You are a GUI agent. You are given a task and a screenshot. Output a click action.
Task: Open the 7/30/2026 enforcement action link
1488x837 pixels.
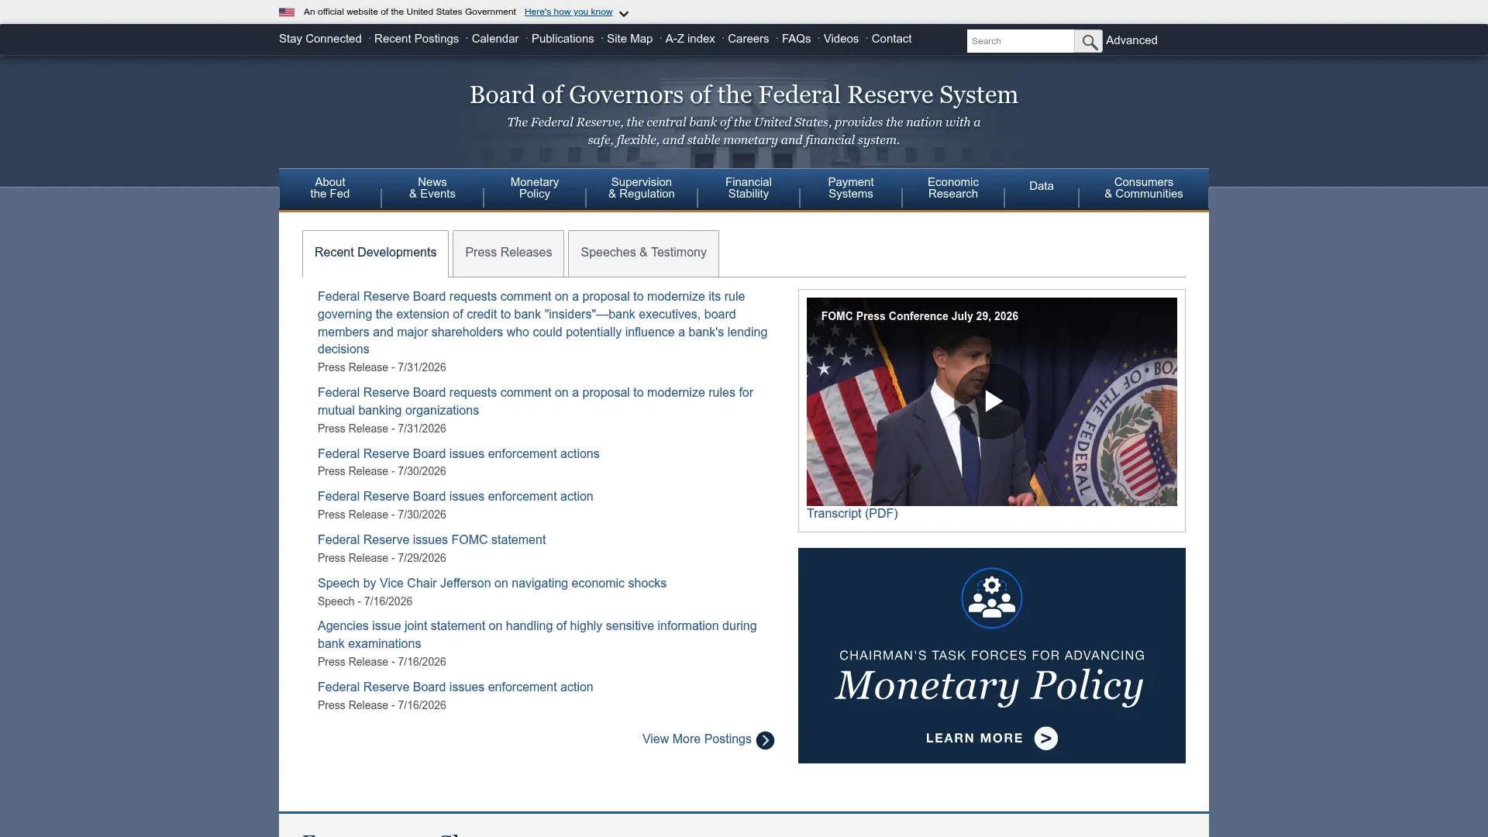pyautogui.click(x=455, y=497)
